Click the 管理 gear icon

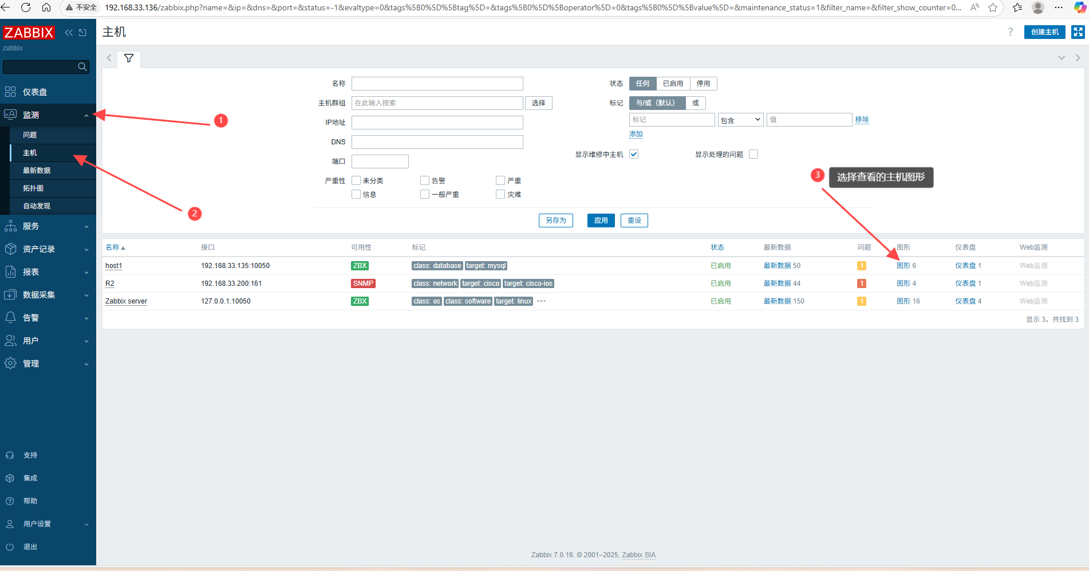(10, 364)
